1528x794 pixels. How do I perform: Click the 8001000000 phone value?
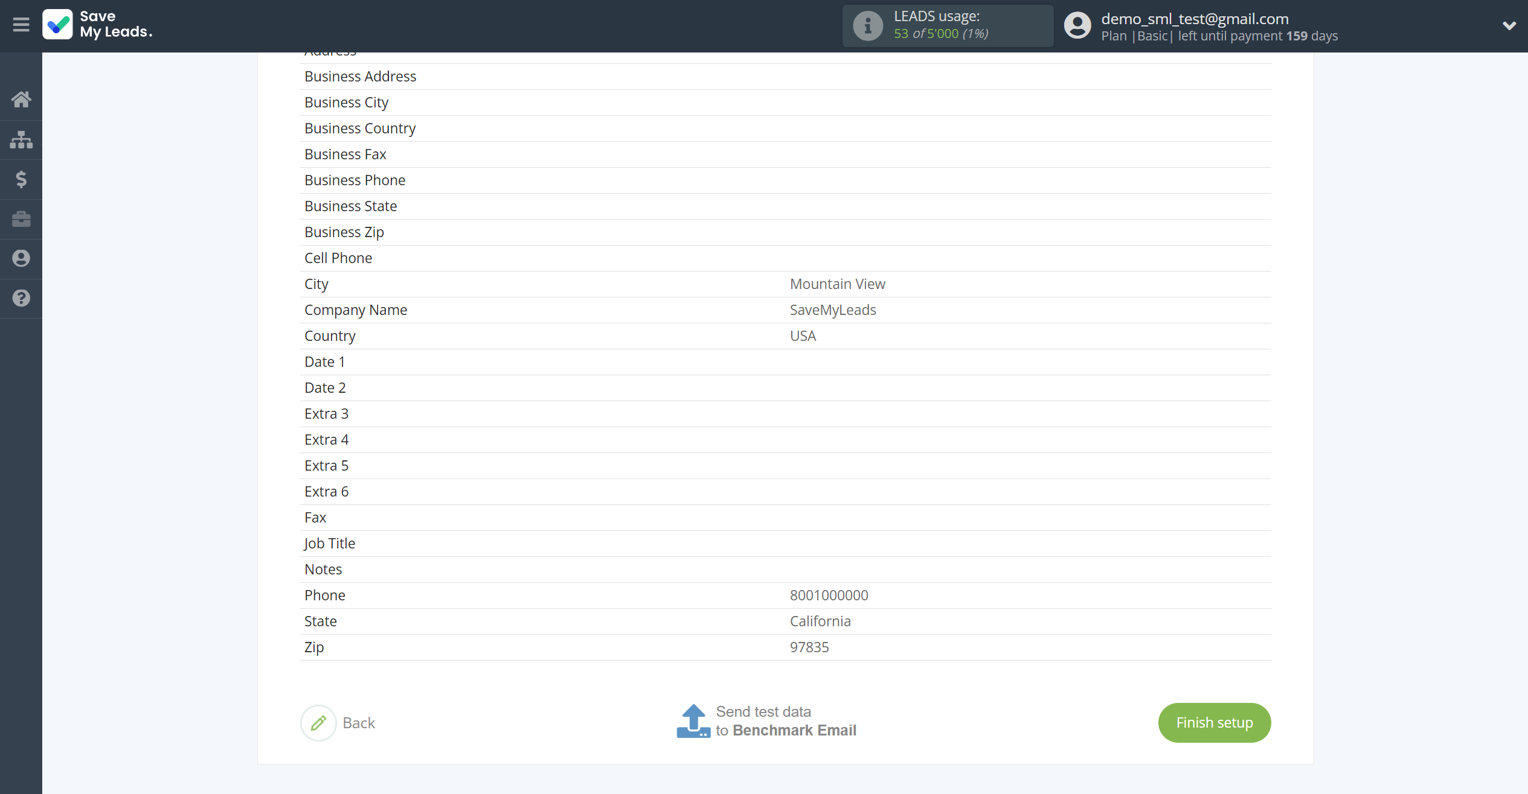tap(829, 595)
